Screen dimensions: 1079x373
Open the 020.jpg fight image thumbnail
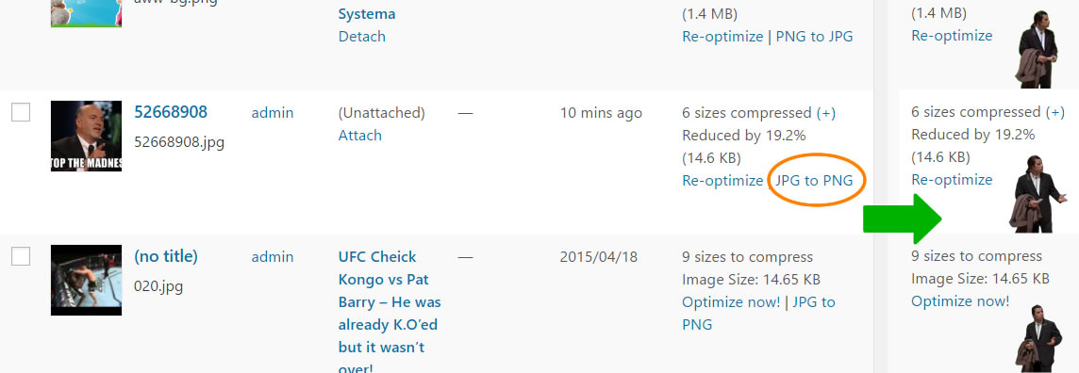click(86, 281)
